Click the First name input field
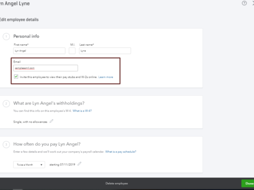254x190 pixels. click(x=39, y=51)
